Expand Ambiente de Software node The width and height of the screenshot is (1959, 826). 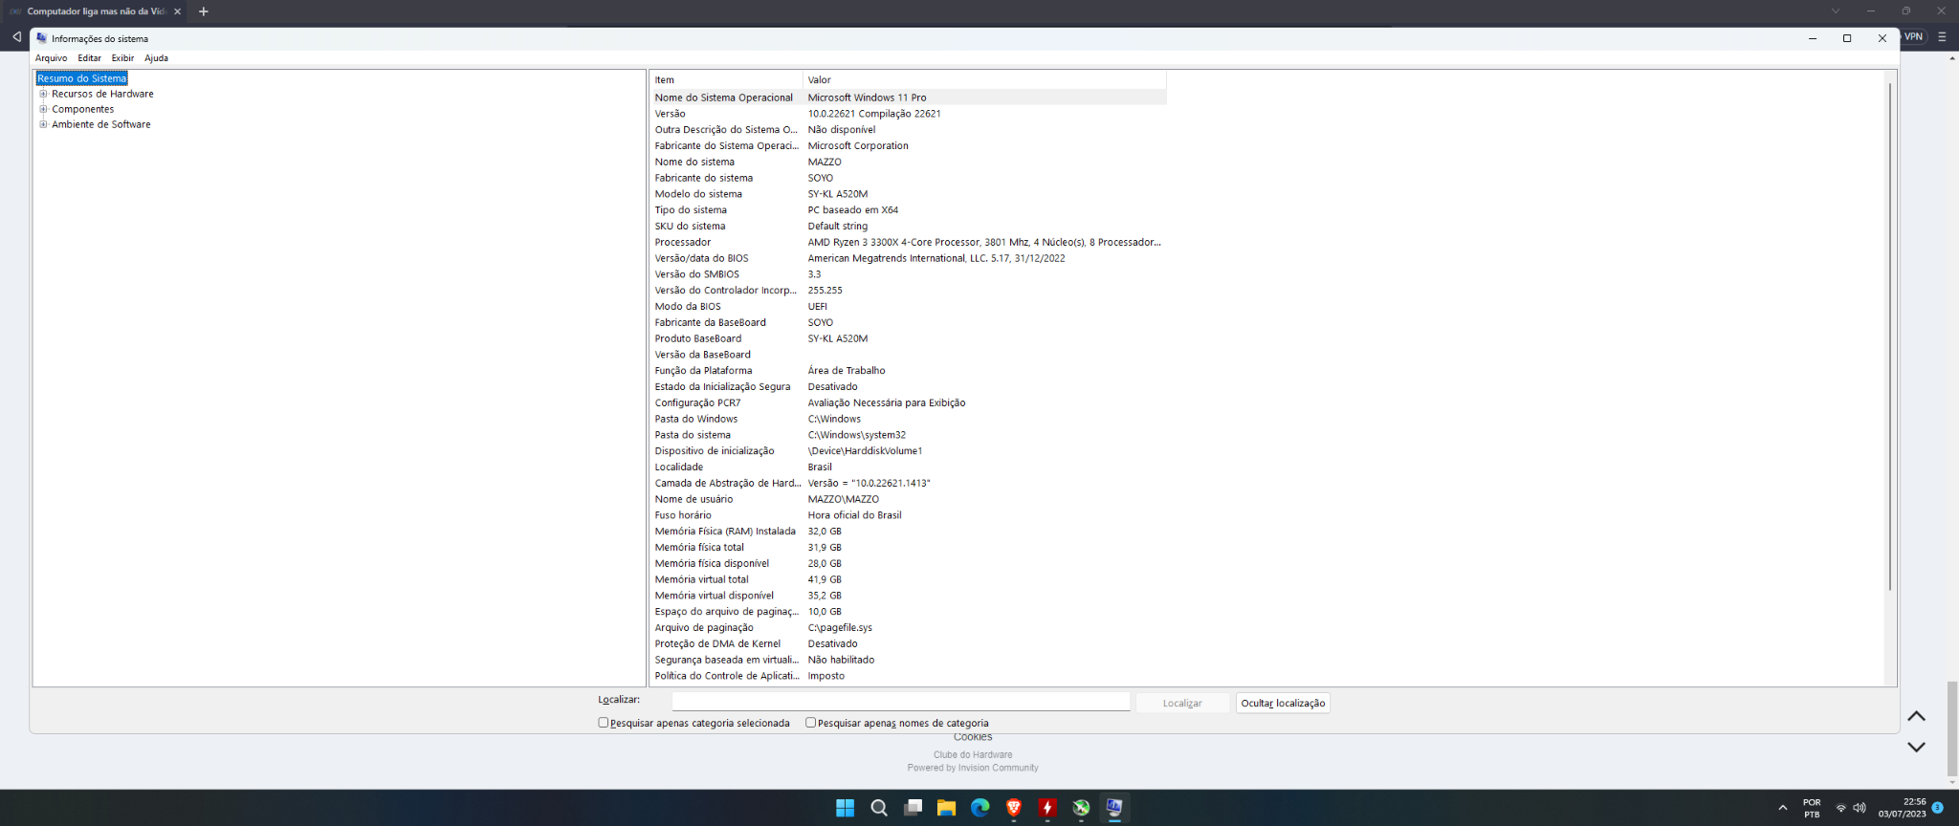pyautogui.click(x=43, y=124)
